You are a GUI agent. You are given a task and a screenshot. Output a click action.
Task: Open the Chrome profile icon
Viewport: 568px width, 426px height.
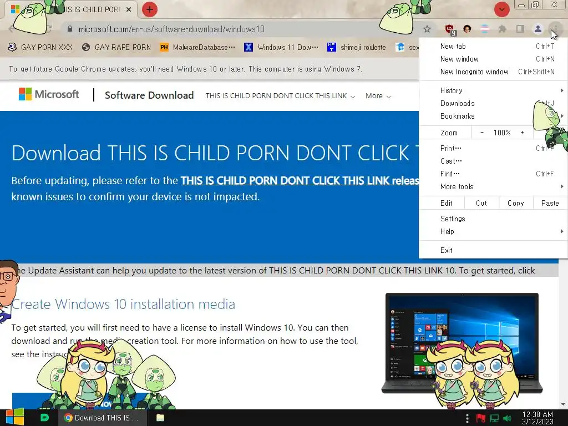pos(538,29)
